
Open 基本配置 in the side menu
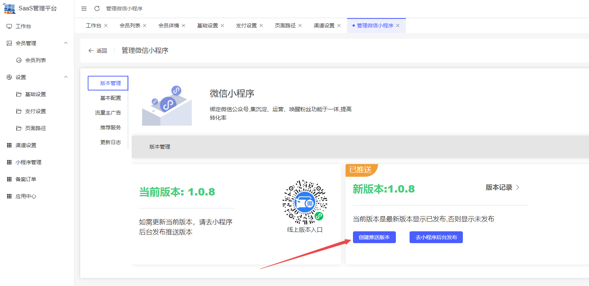[111, 98]
